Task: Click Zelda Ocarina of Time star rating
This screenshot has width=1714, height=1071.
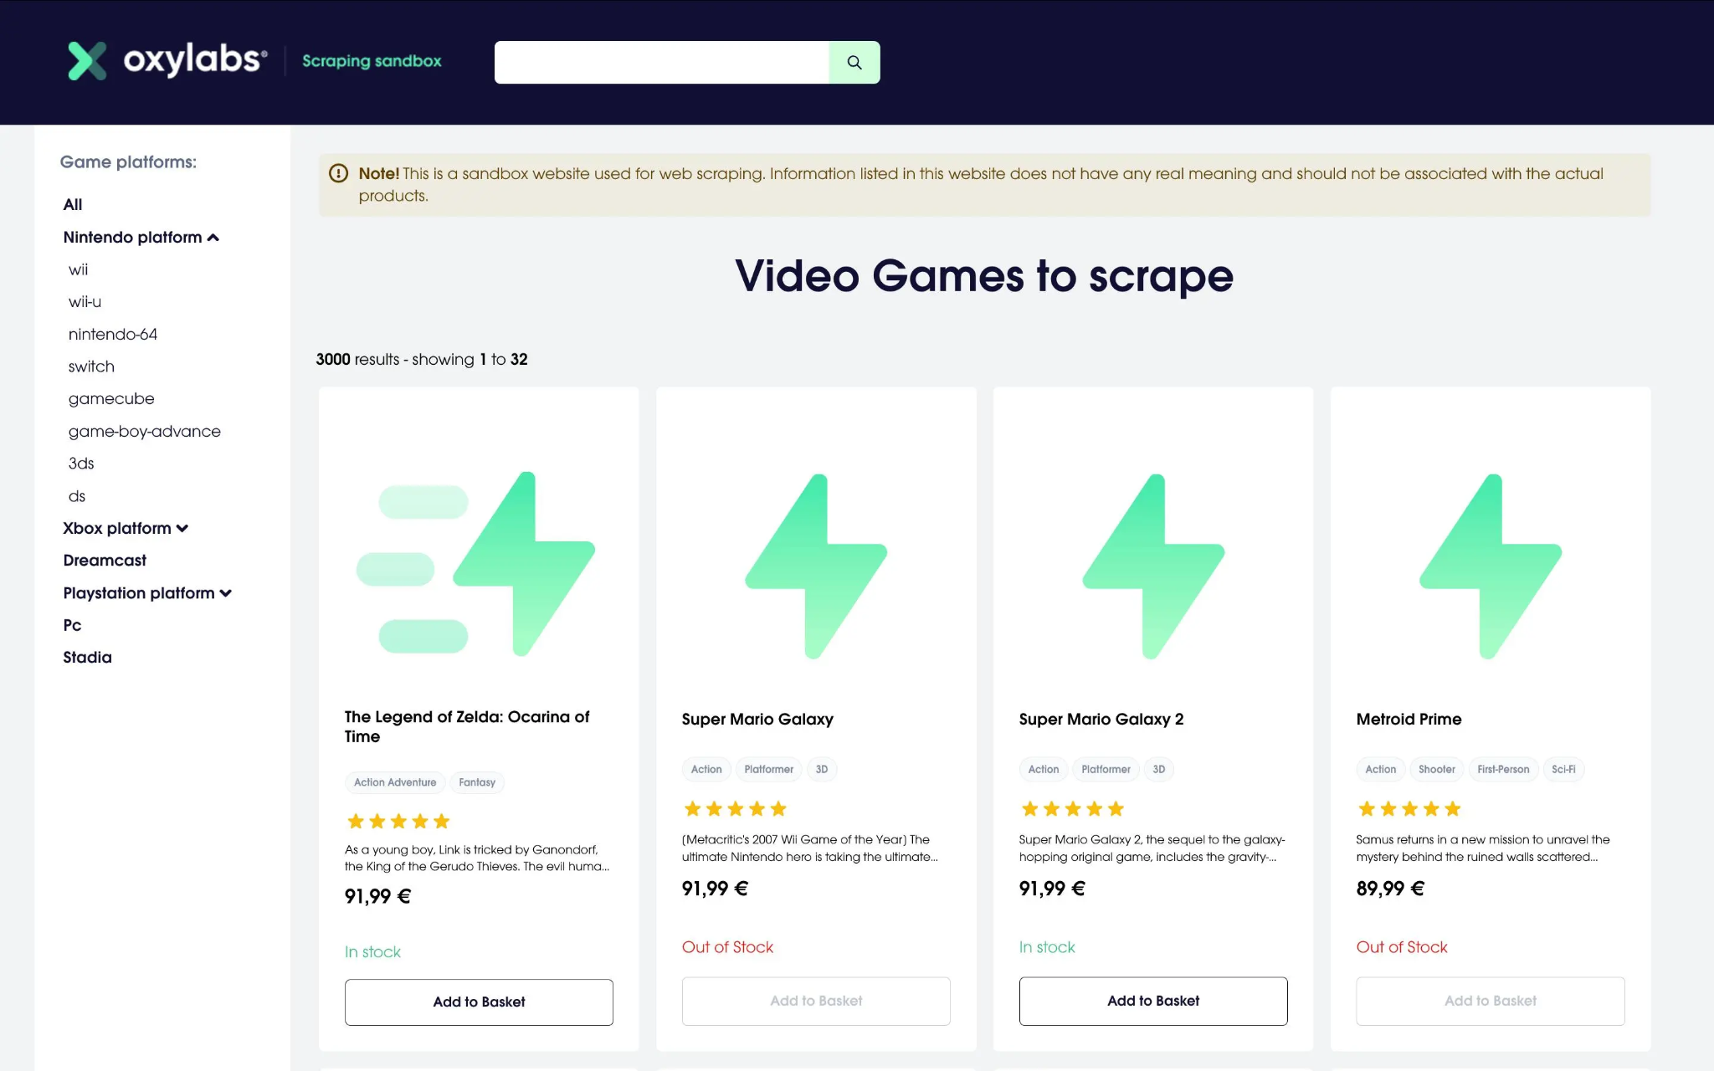Action: pyautogui.click(x=398, y=821)
